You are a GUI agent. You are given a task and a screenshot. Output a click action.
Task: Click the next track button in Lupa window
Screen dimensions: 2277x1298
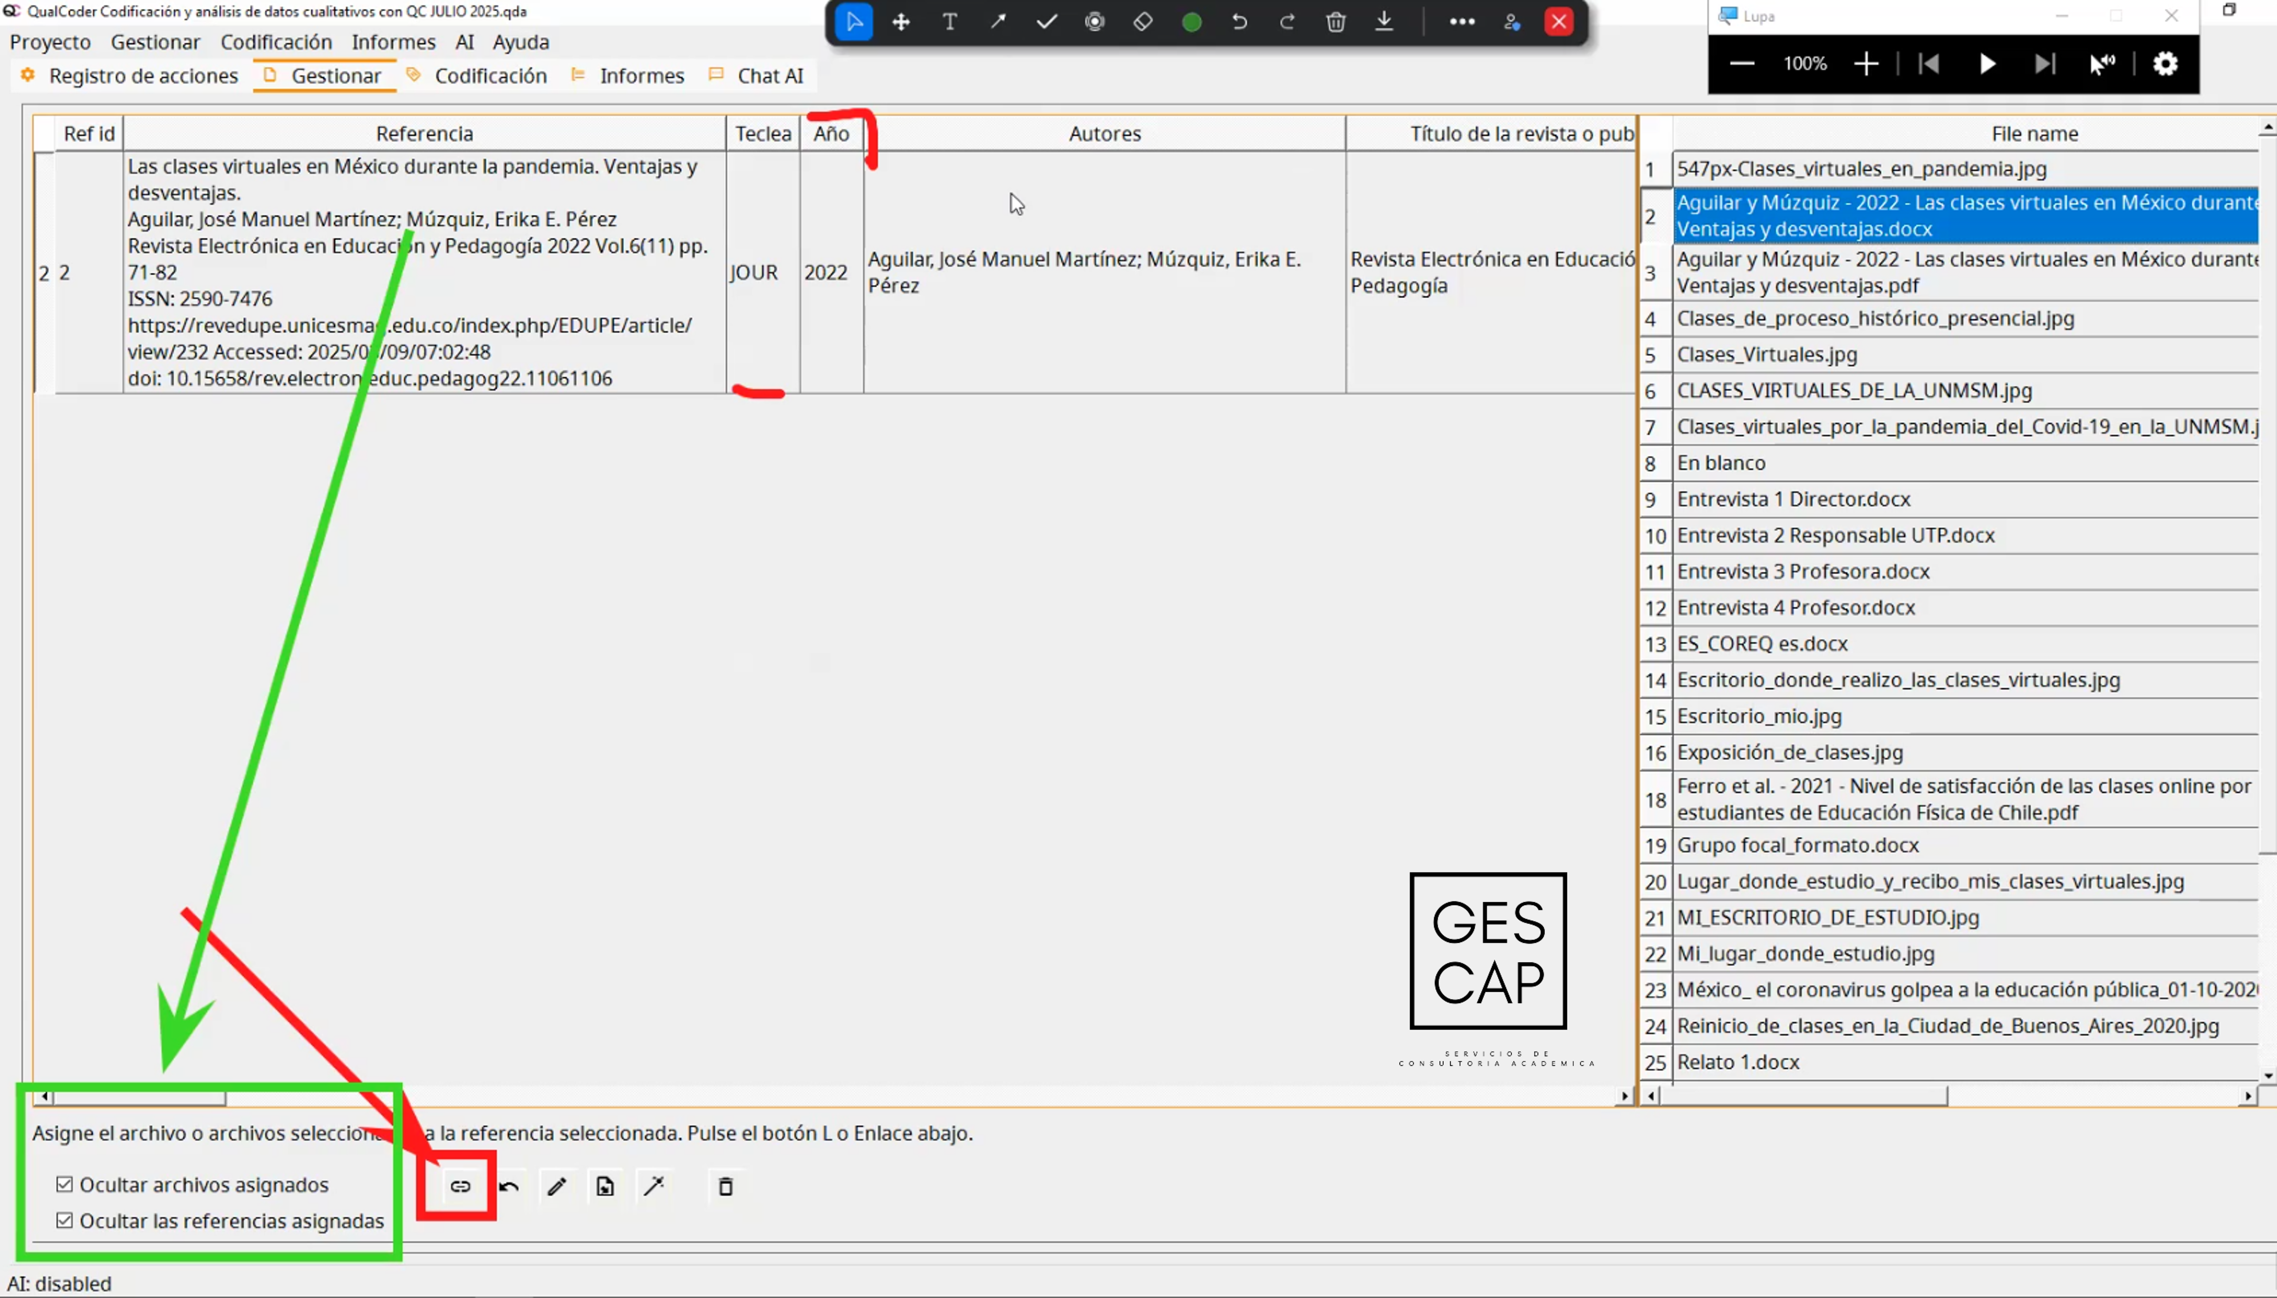[x=2044, y=63]
